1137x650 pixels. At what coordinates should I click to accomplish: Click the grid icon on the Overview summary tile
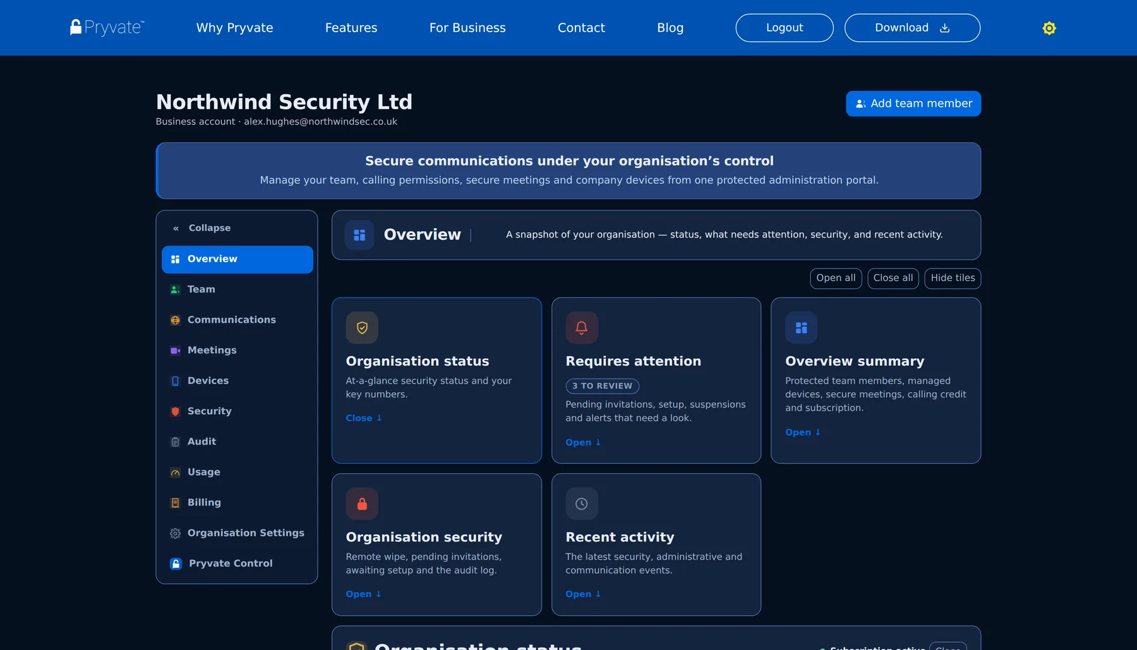click(x=802, y=328)
